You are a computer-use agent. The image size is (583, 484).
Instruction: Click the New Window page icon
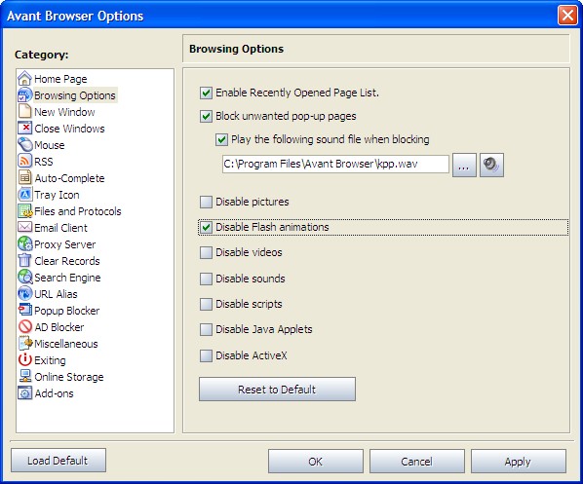[24, 111]
